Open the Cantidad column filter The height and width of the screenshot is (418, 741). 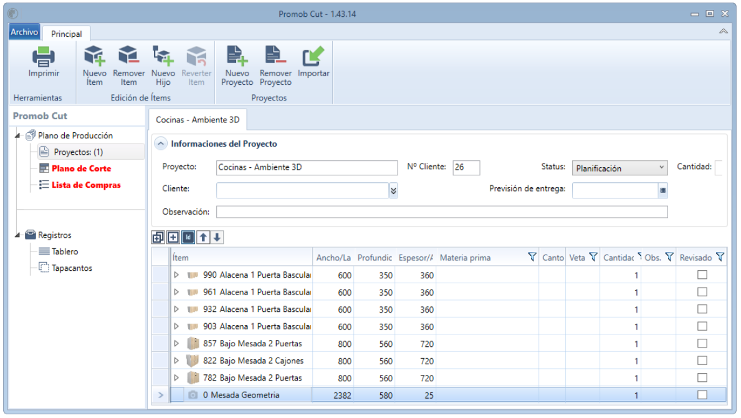[639, 256]
